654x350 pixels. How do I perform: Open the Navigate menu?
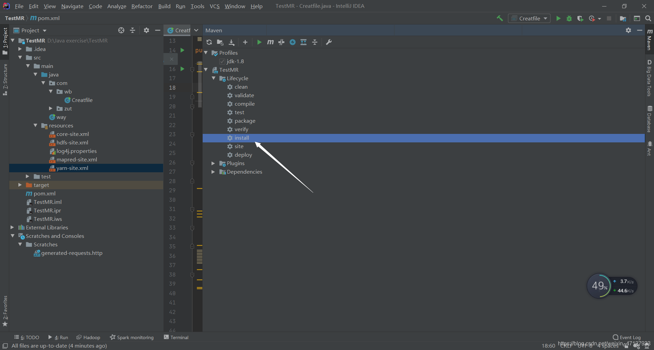(72, 6)
